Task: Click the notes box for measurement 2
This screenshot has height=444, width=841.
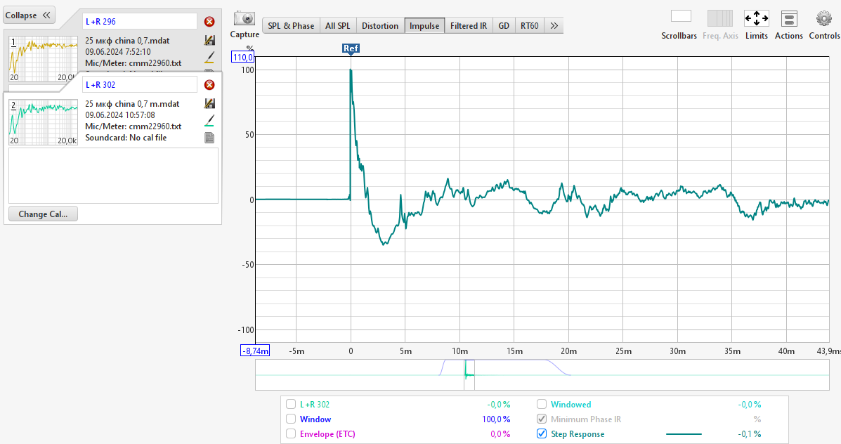Action: point(113,176)
